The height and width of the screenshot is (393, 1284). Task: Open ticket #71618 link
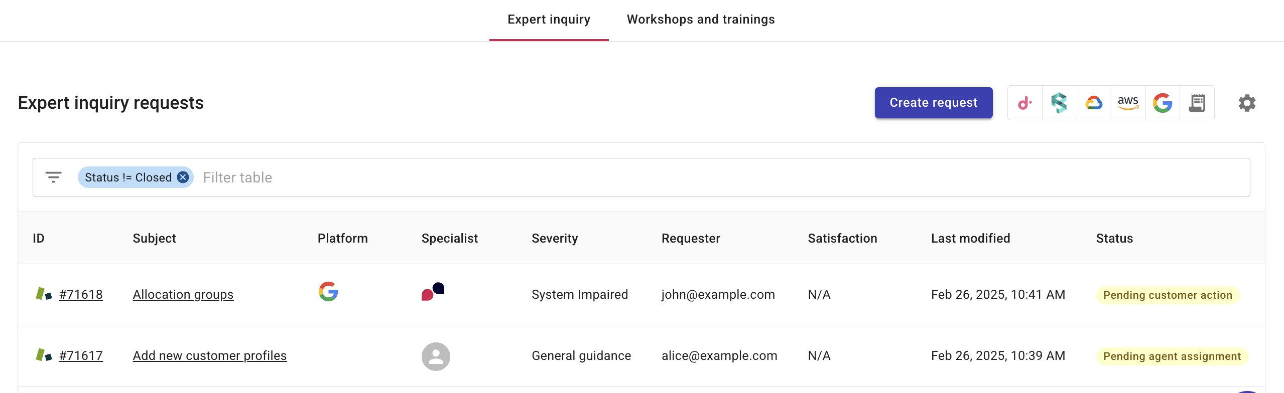coord(81,295)
